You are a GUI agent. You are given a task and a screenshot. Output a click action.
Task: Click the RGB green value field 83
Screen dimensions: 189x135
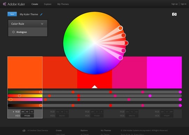[x=27, y=112]
